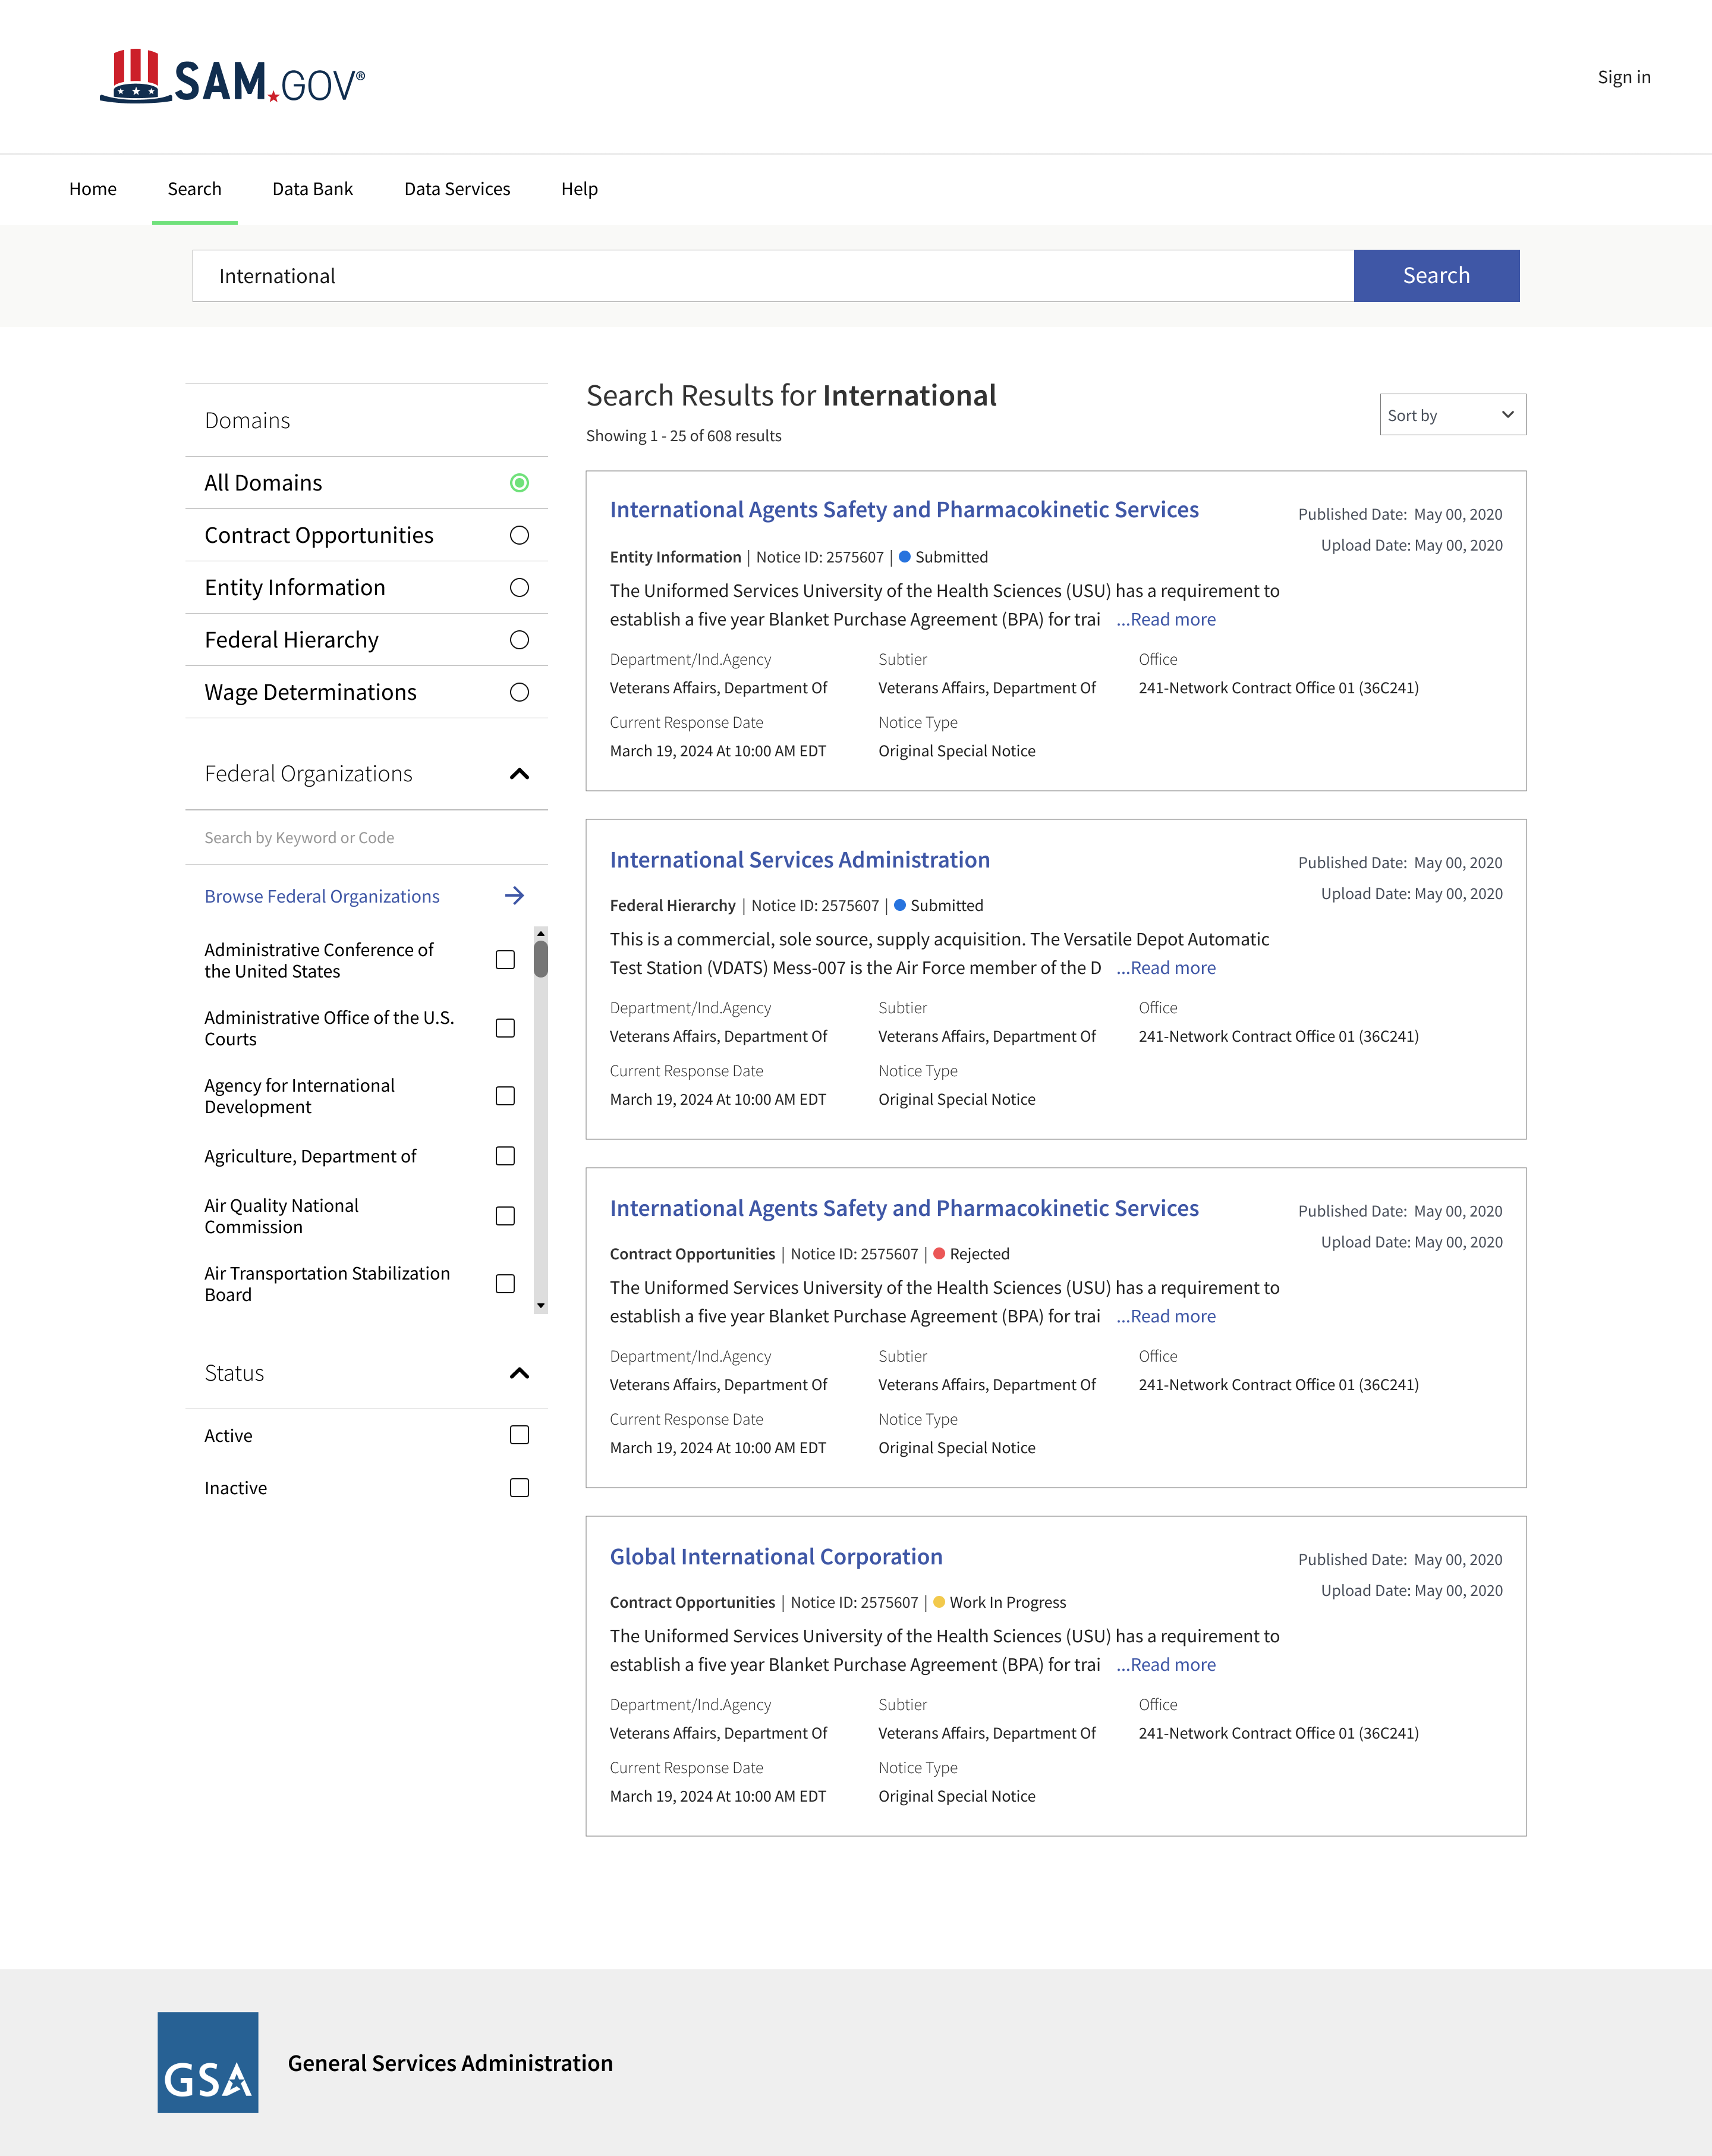Click Read more in Global International Corporation

(x=1166, y=1665)
